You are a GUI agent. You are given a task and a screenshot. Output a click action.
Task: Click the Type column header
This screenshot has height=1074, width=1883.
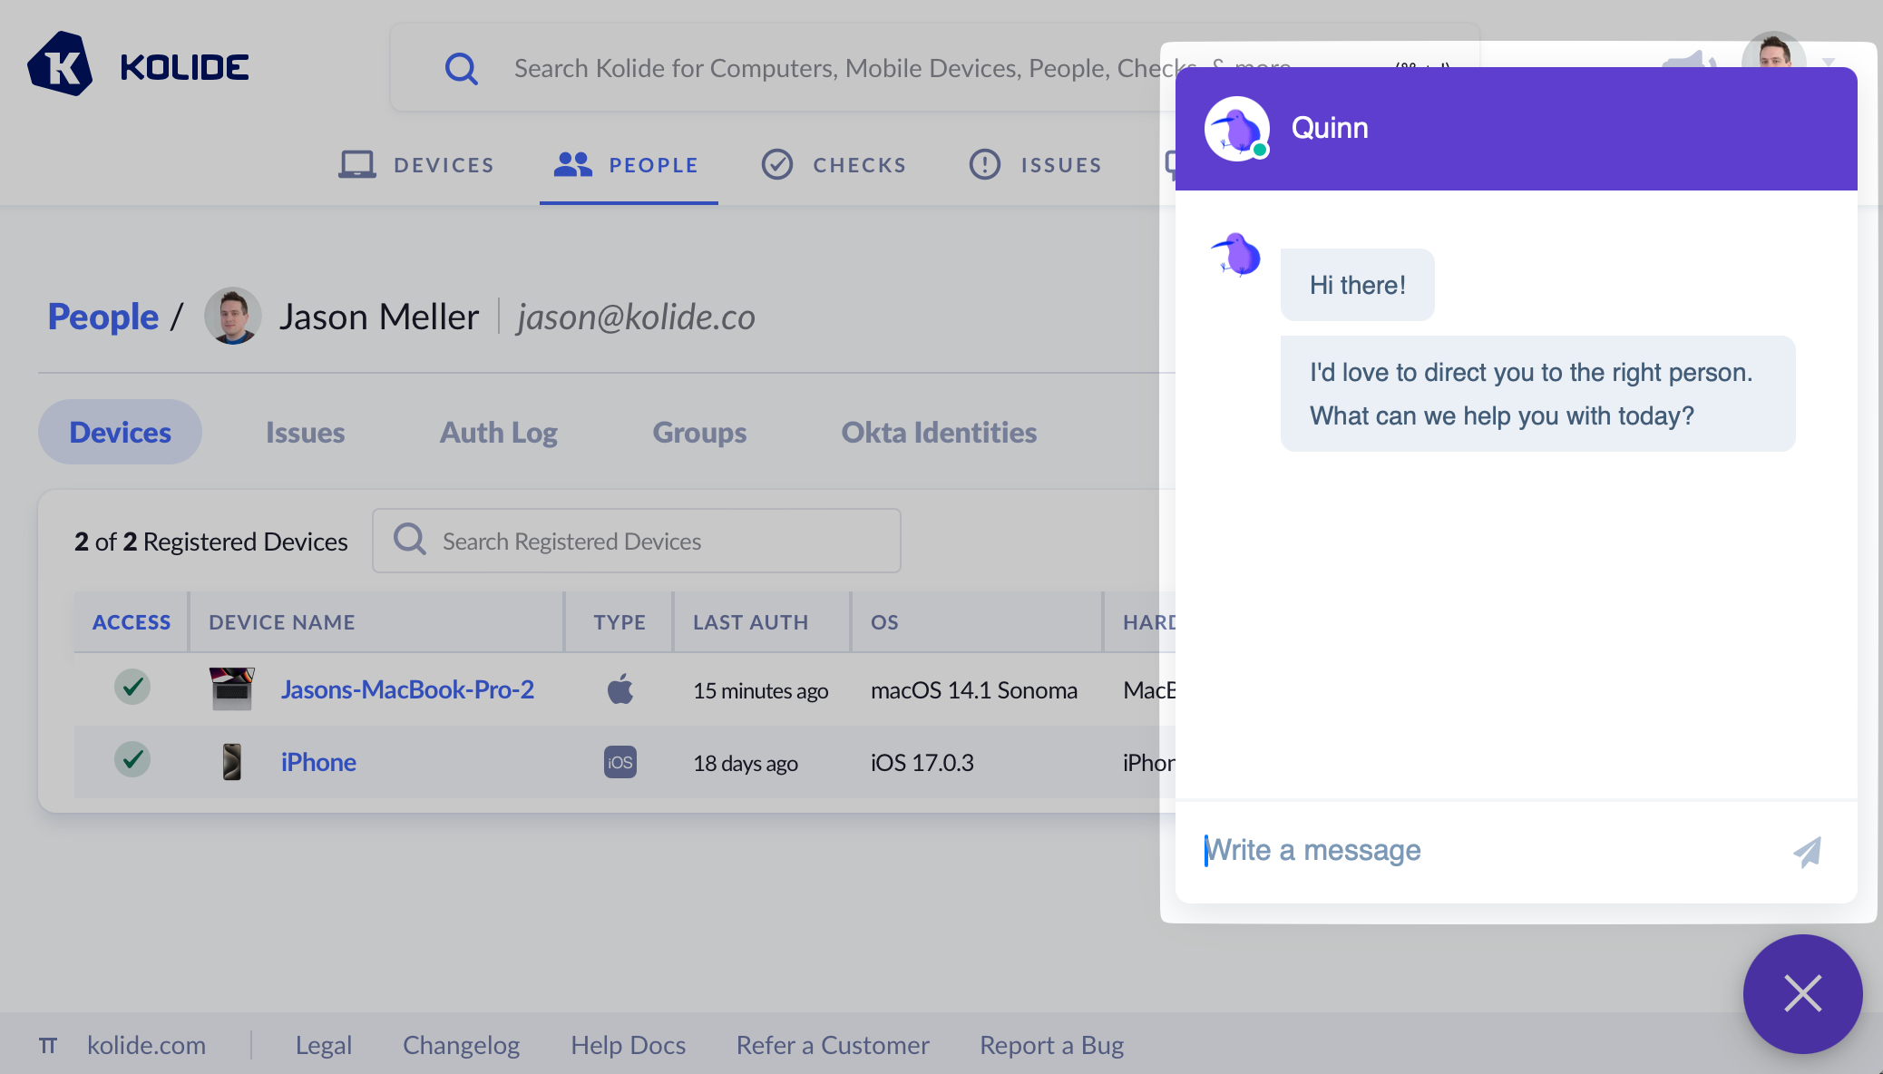point(620,622)
